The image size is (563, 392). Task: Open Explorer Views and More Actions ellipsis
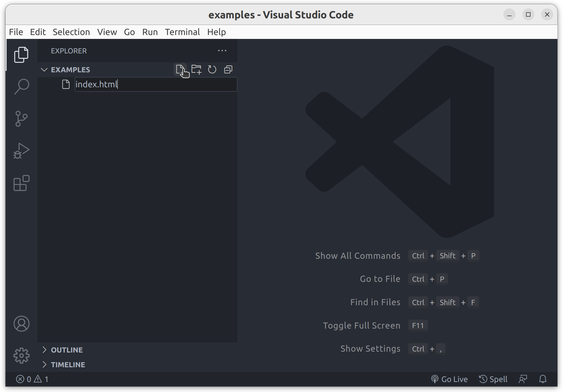pos(222,51)
